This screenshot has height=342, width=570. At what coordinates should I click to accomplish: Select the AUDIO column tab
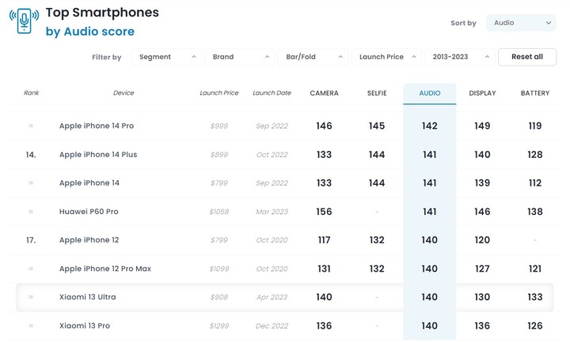[x=430, y=93]
